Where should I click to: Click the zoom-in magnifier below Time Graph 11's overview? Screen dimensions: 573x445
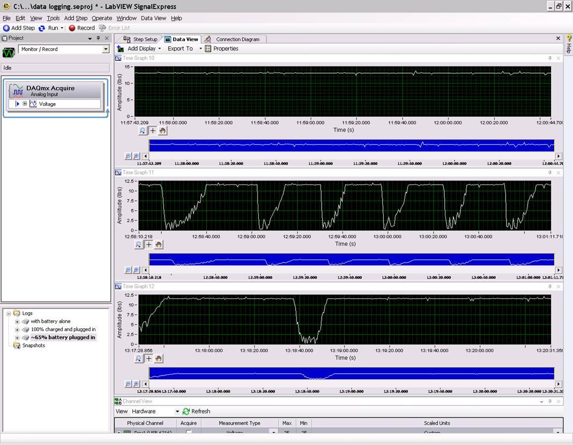(136, 270)
